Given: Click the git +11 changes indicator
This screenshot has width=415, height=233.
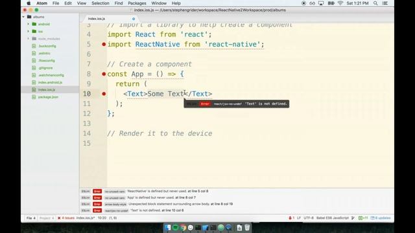Looking at the screenshot, I should pos(363,218).
